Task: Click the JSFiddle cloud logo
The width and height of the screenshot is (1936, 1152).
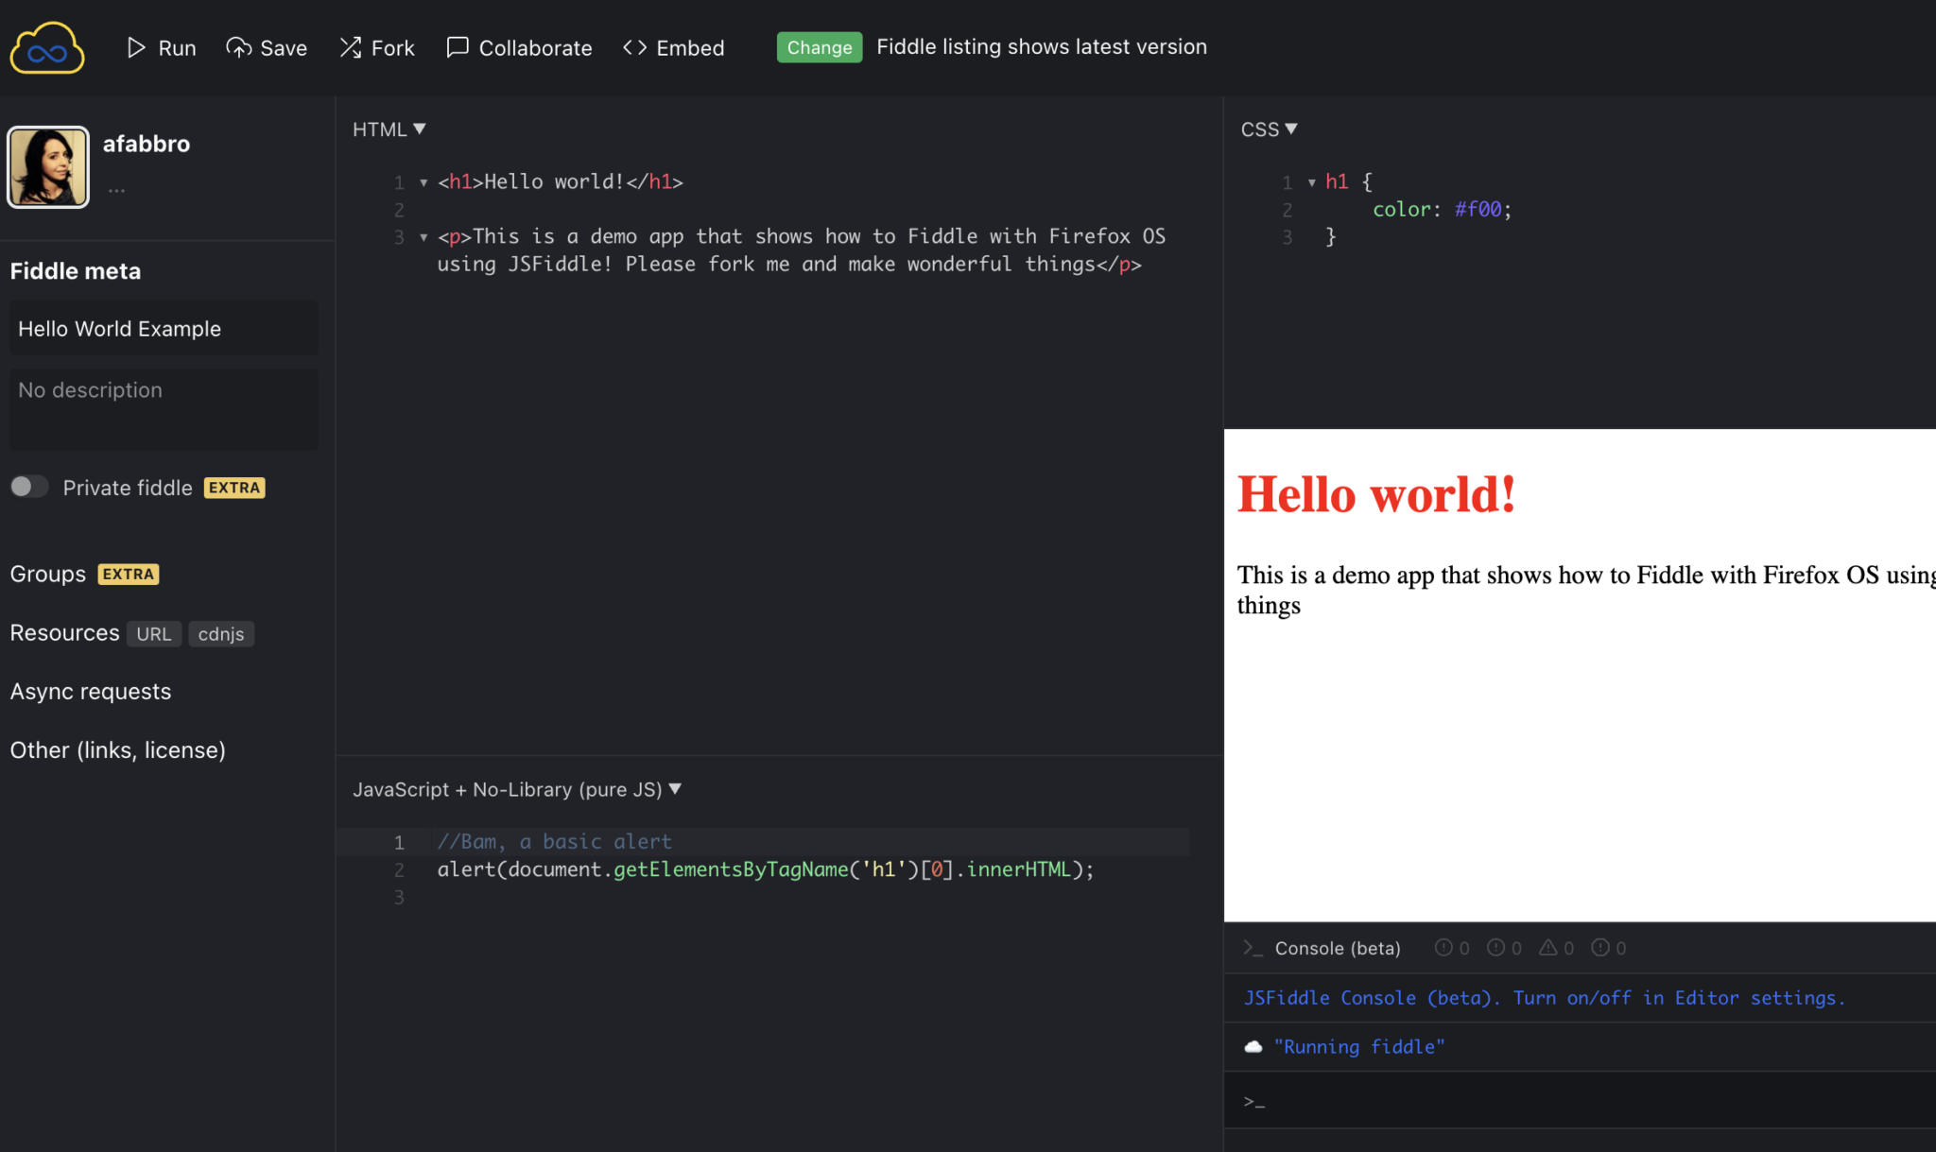Action: click(47, 47)
